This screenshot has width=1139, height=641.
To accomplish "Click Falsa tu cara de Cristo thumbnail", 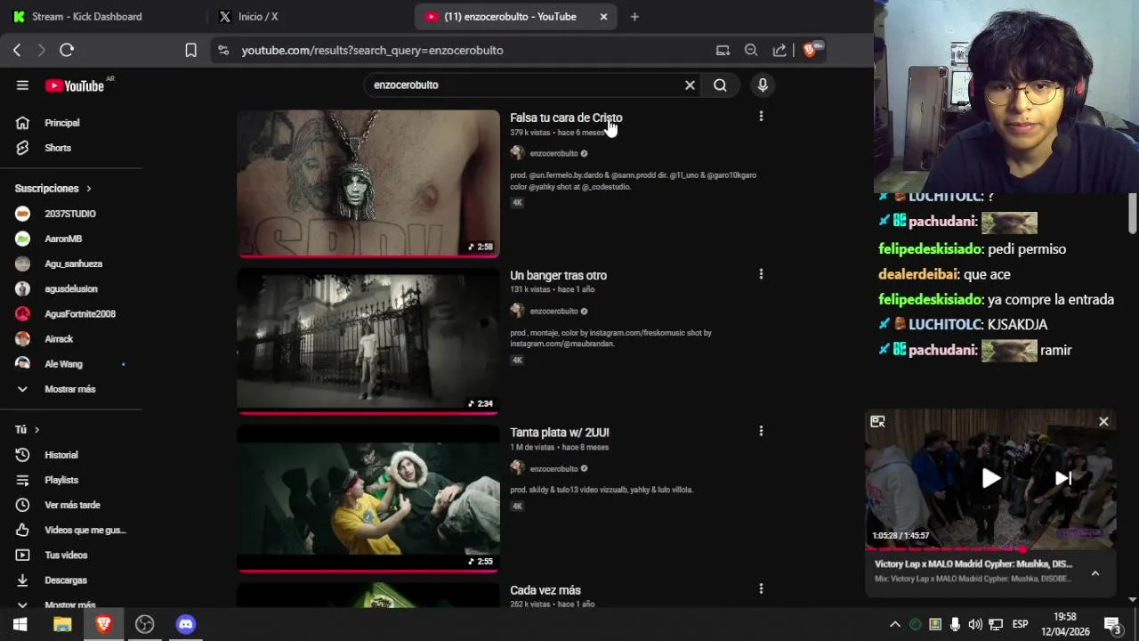I will click(368, 183).
